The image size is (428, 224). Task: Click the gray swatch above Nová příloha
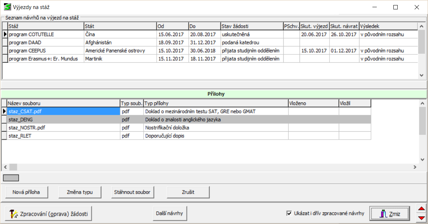11,178
